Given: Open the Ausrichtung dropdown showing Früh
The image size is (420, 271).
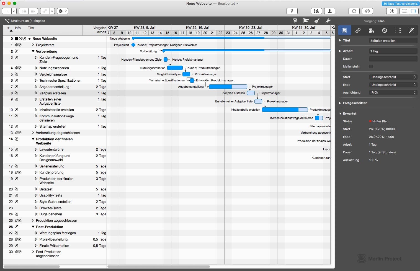Looking at the screenshot, I should [x=393, y=92].
